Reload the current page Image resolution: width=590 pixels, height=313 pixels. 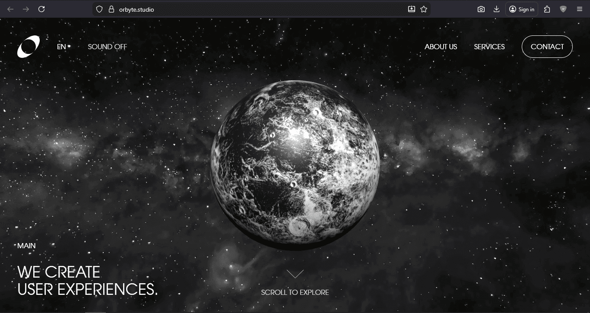[x=41, y=9]
